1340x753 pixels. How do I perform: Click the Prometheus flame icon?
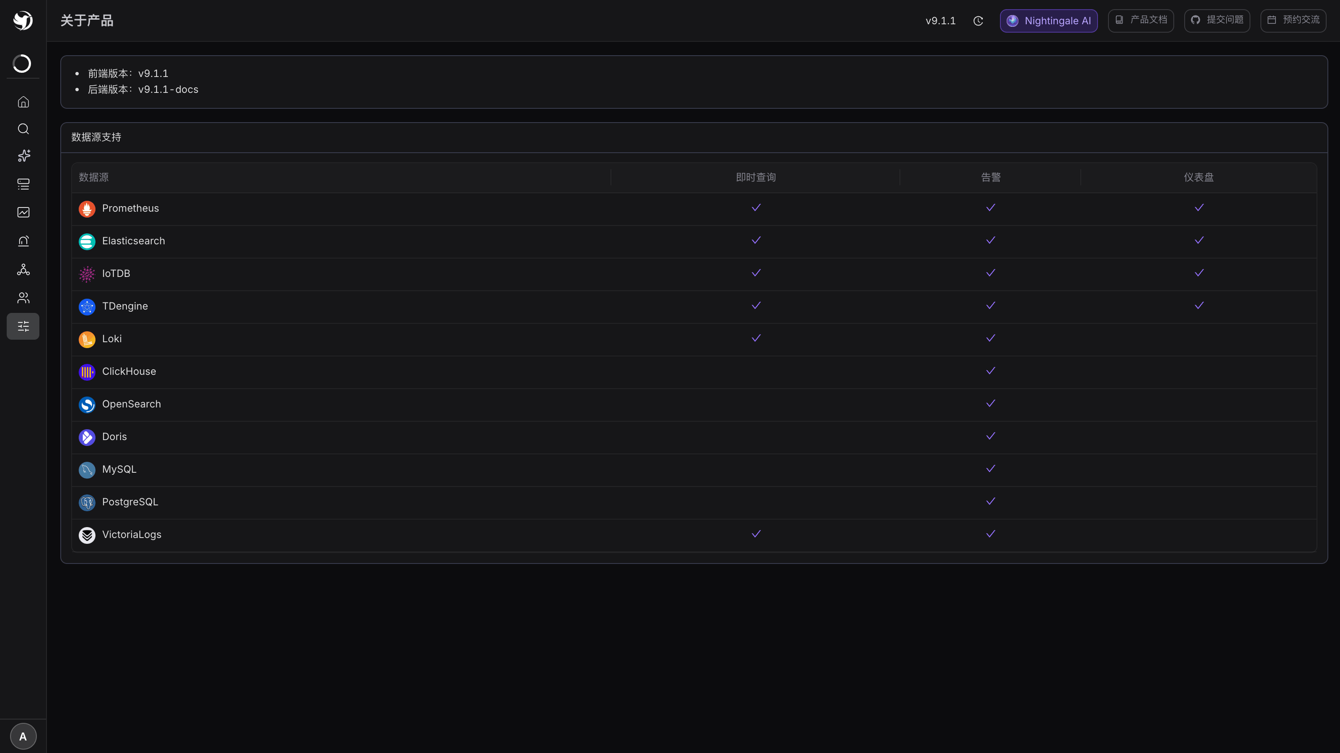[x=87, y=209]
